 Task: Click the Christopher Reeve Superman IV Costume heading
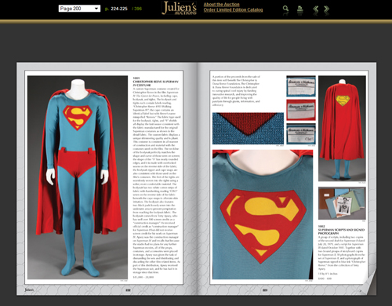click(x=155, y=83)
